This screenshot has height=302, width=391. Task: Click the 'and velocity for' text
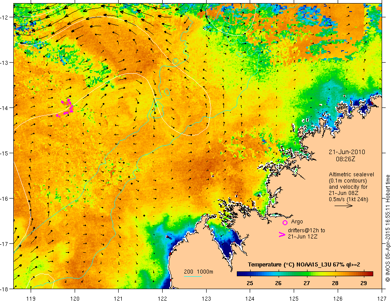tap(348, 187)
